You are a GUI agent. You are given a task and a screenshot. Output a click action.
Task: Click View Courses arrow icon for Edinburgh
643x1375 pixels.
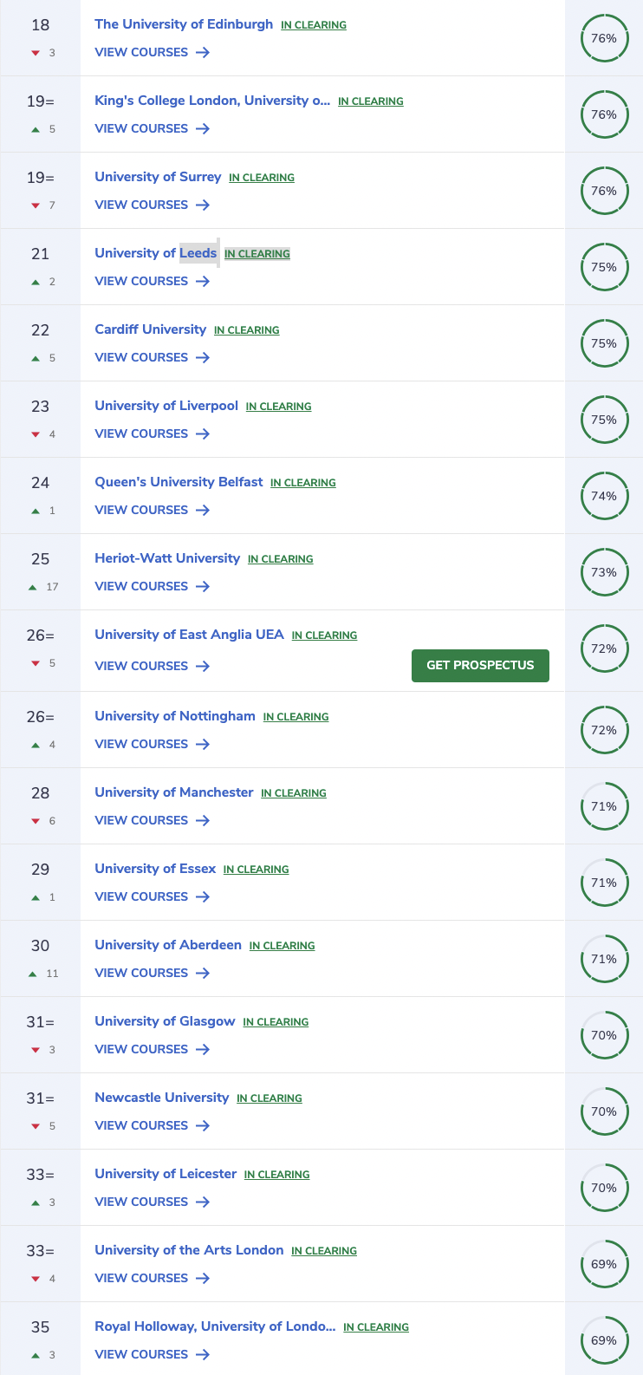pos(203,53)
